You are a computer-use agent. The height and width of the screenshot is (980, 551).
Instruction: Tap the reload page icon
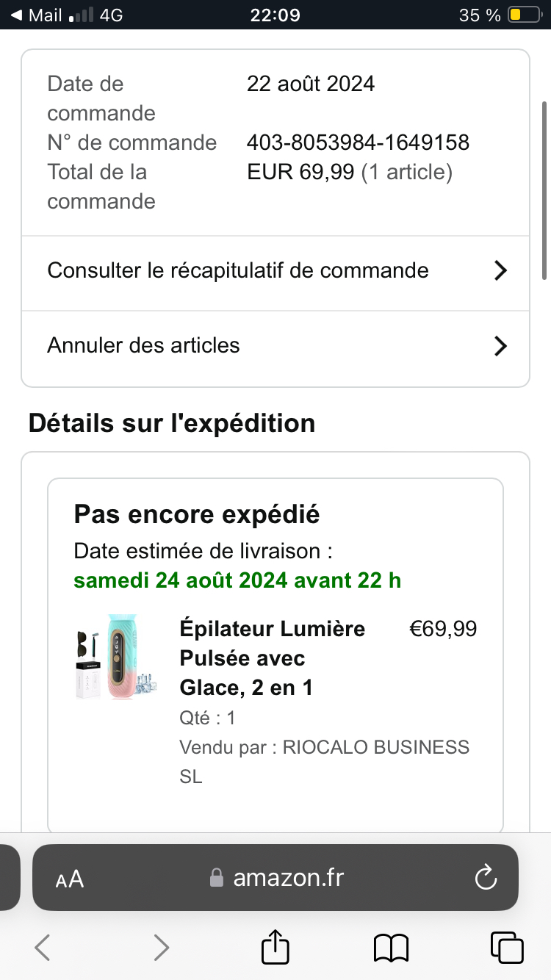[486, 877]
